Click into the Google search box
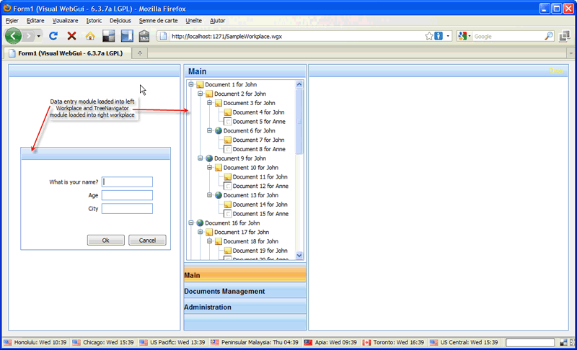This screenshot has width=577, height=350. [508, 36]
